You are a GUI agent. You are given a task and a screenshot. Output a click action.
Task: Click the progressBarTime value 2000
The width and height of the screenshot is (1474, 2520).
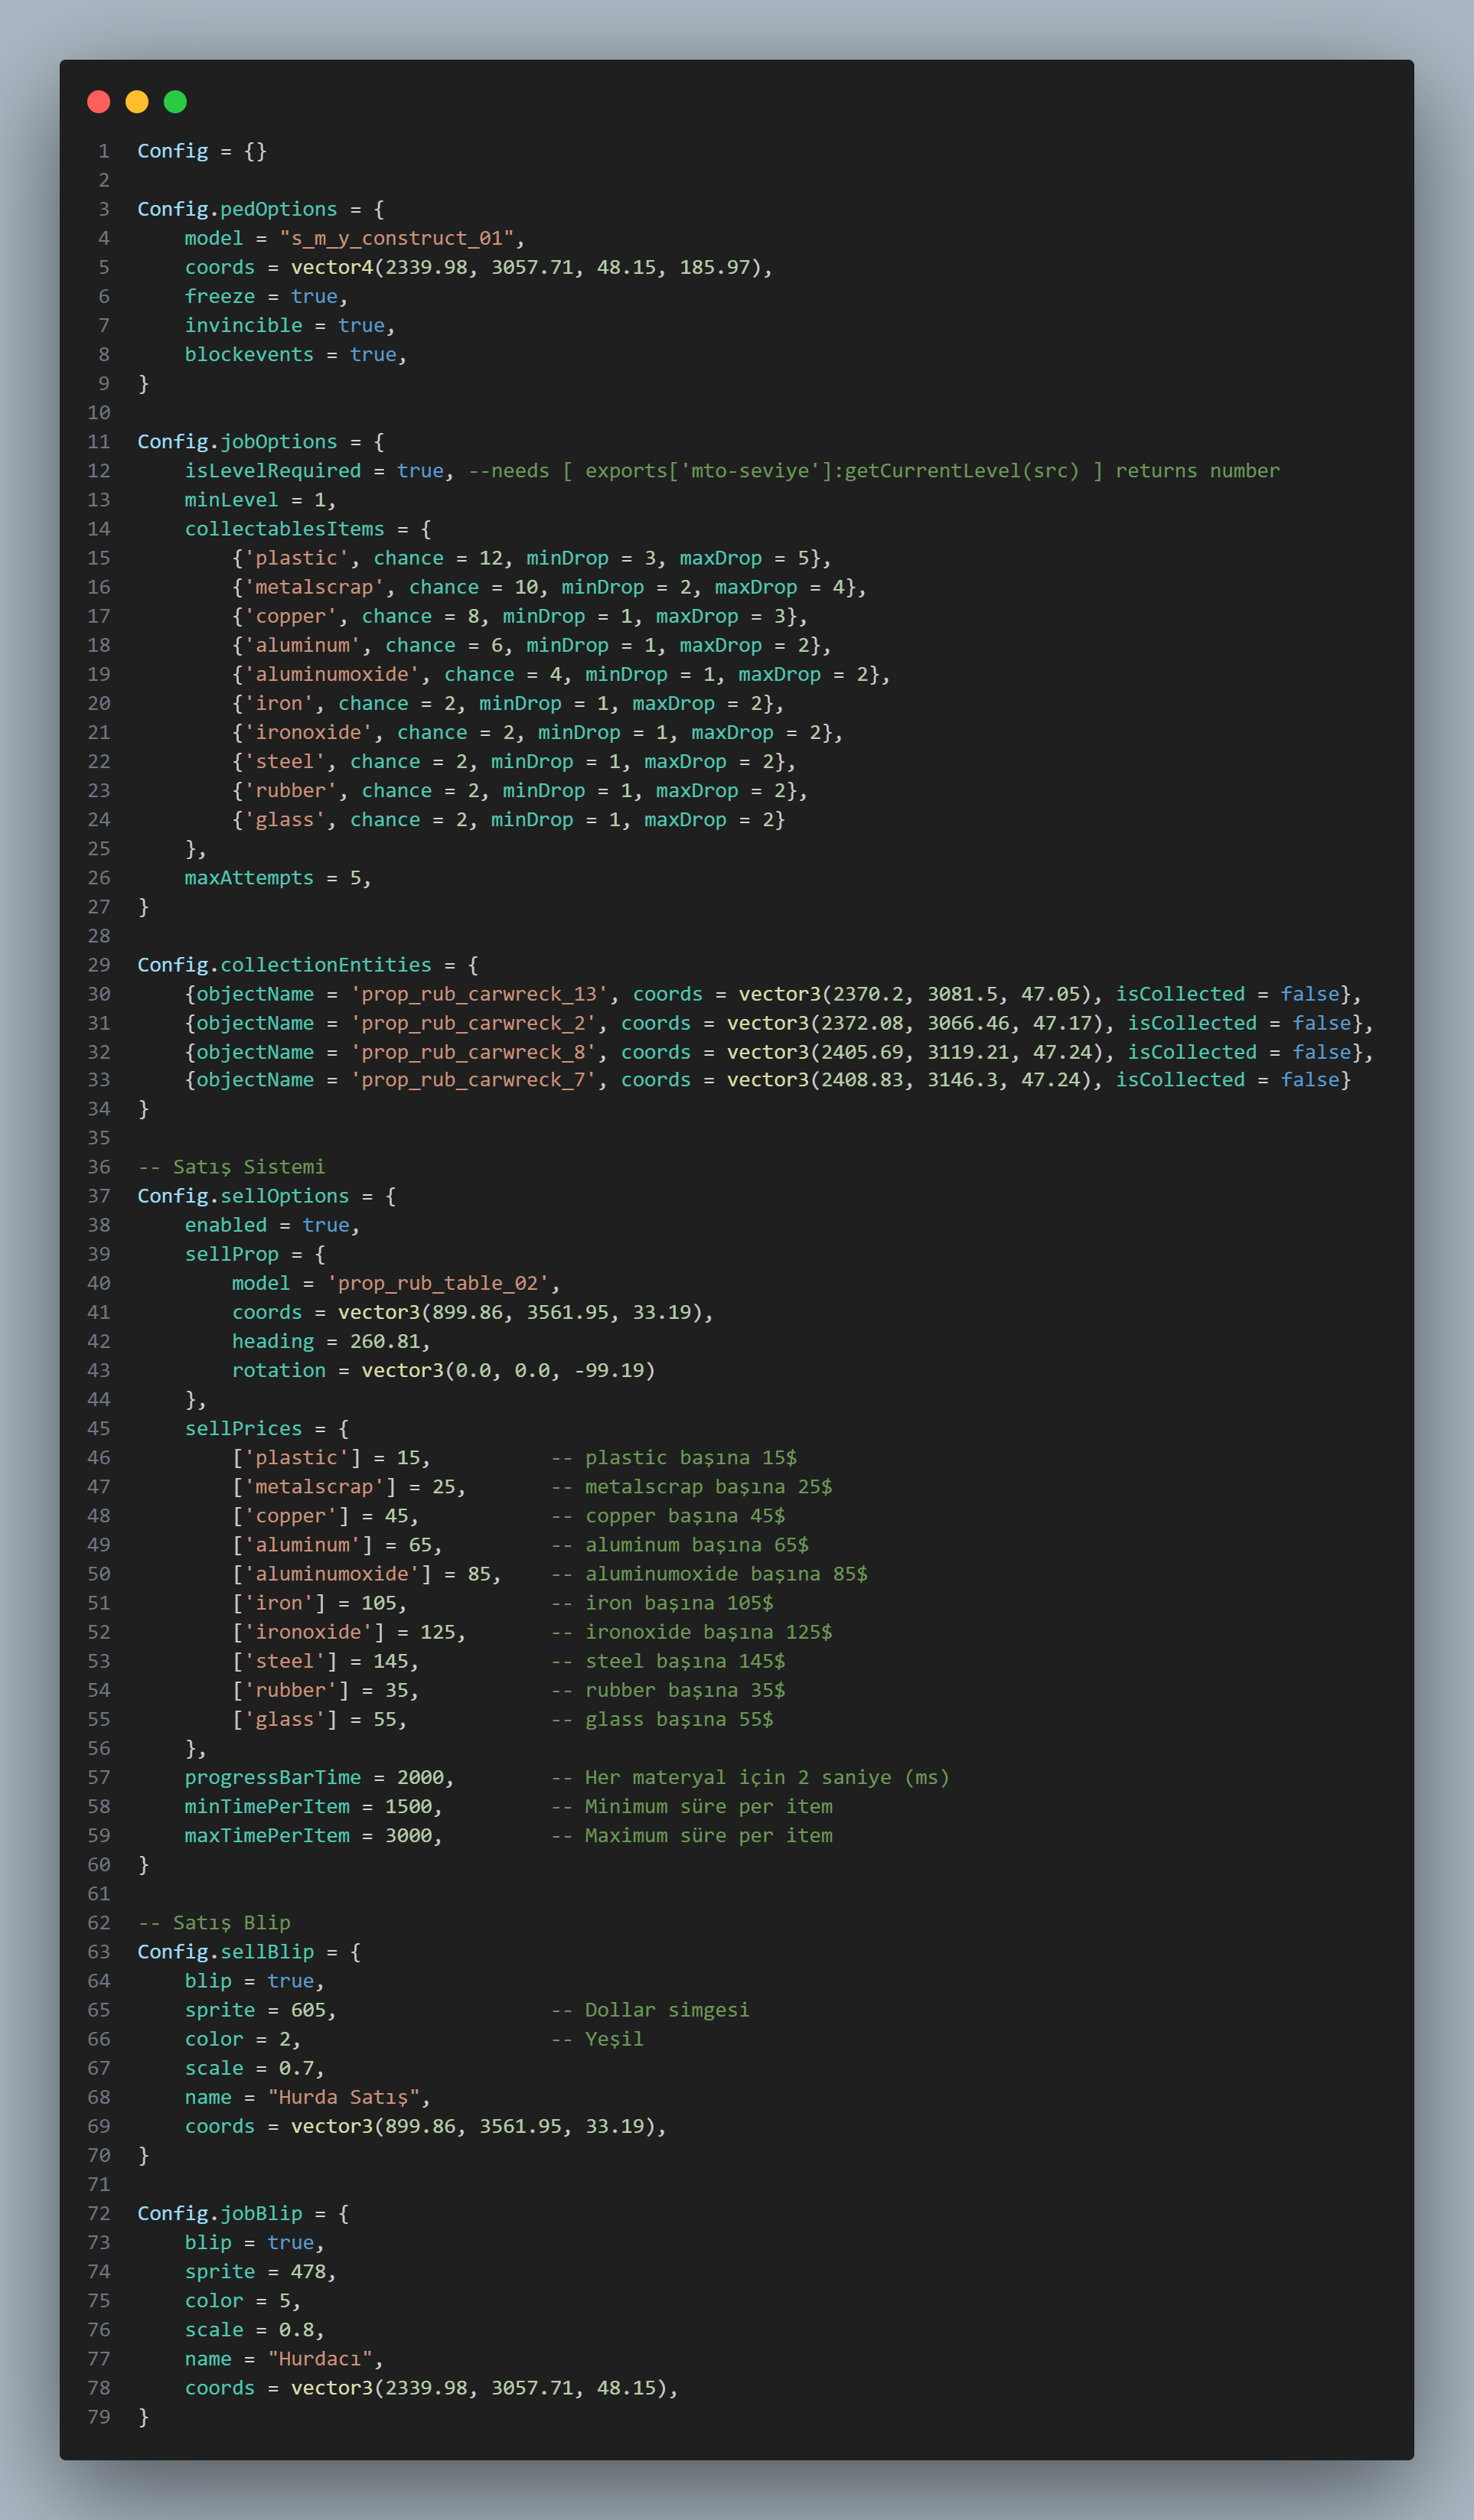click(x=420, y=1777)
